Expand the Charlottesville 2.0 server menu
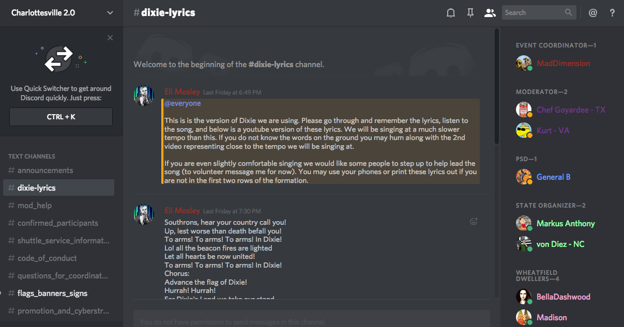Image resolution: width=624 pixels, height=327 pixels. (110, 13)
